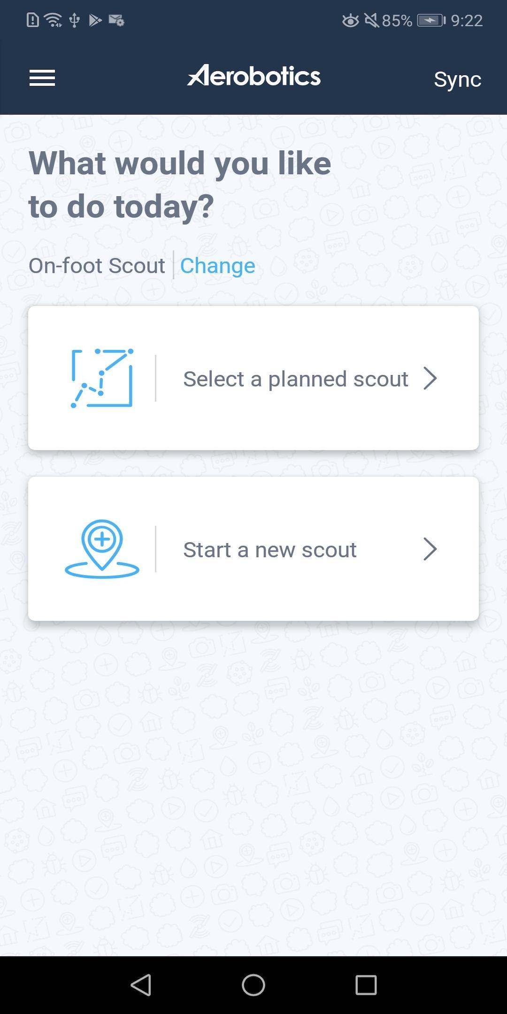Viewport: 507px width, 1014px height.
Task: Open Start a new scout card
Action: [253, 549]
